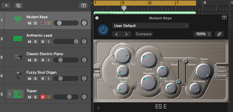Viewport: 233px width, 112px height.
Task: Click the import/download button above track list
Action: coord(84,6)
